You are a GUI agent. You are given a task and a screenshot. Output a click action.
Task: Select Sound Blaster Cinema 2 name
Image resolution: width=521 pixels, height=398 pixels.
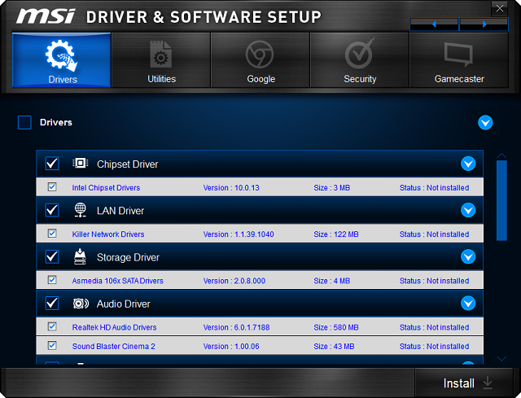[x=114, y=346]
